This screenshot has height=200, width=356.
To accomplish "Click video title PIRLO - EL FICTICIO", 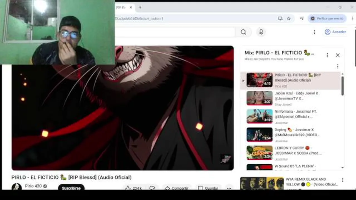I will [71, 177].
